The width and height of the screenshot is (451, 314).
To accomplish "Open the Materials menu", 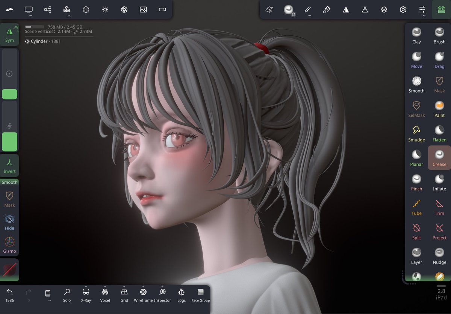I will (86, 9).
